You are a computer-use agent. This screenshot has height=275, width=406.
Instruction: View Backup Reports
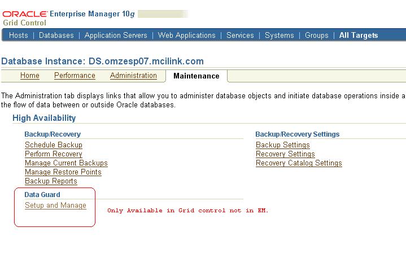[x=51, y=181]
